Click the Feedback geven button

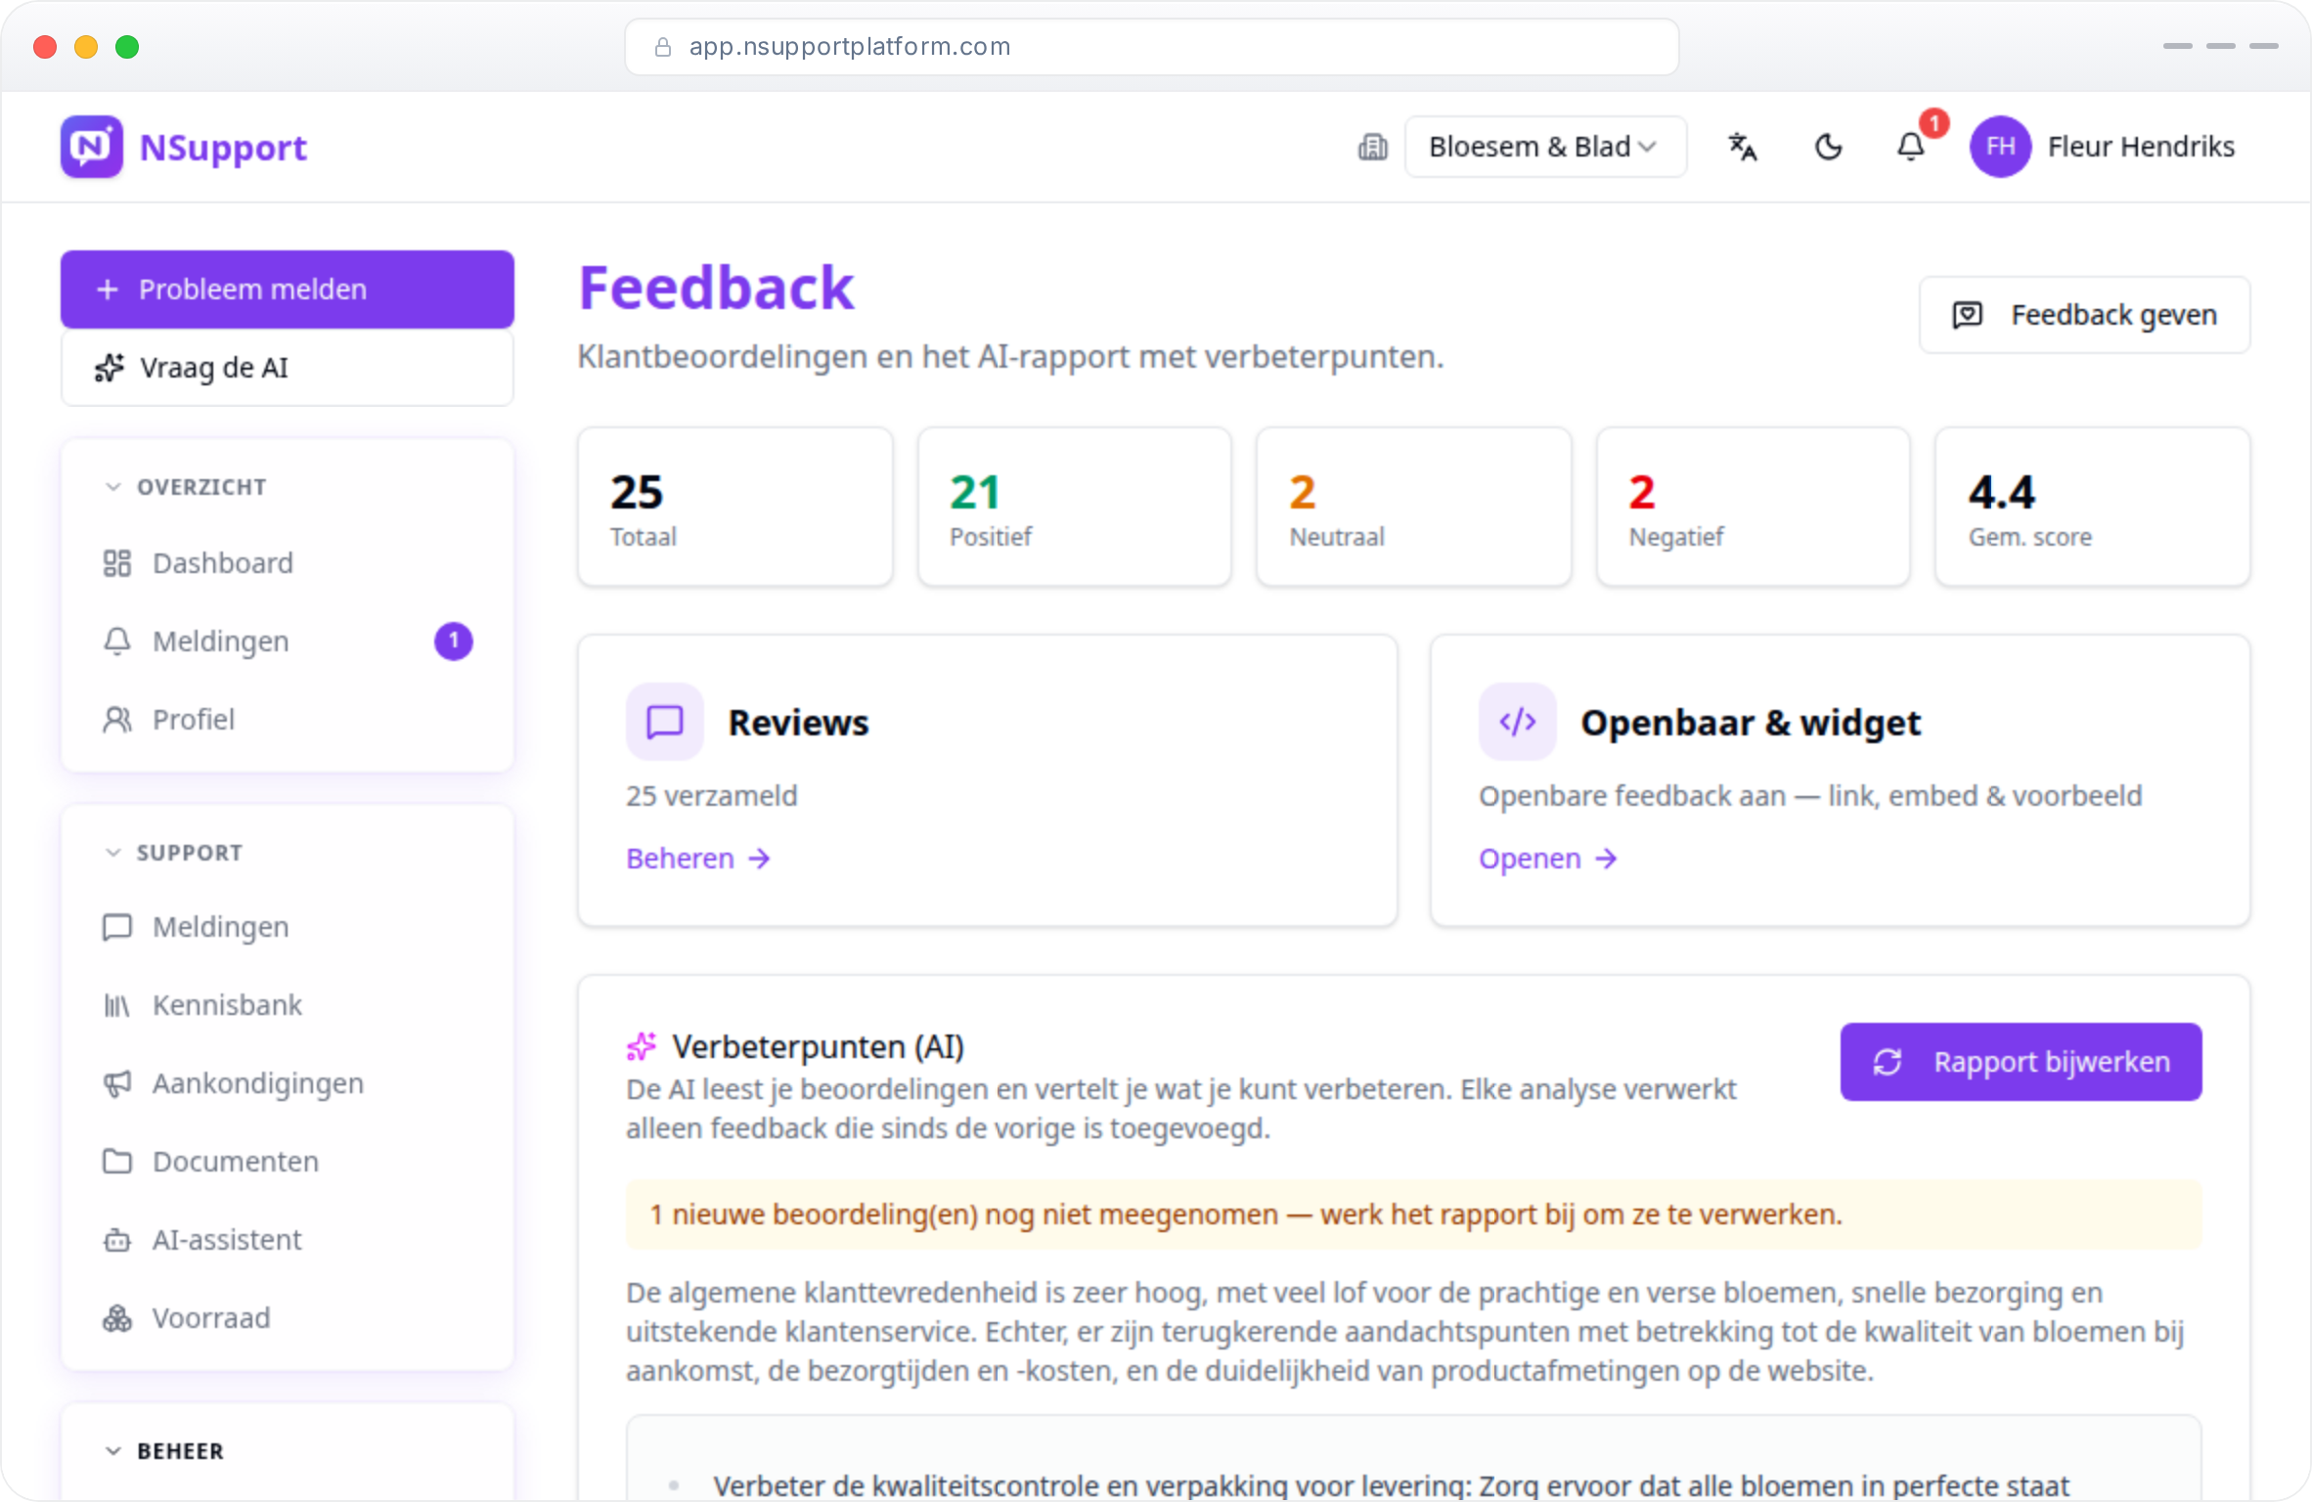(2085, 315)
